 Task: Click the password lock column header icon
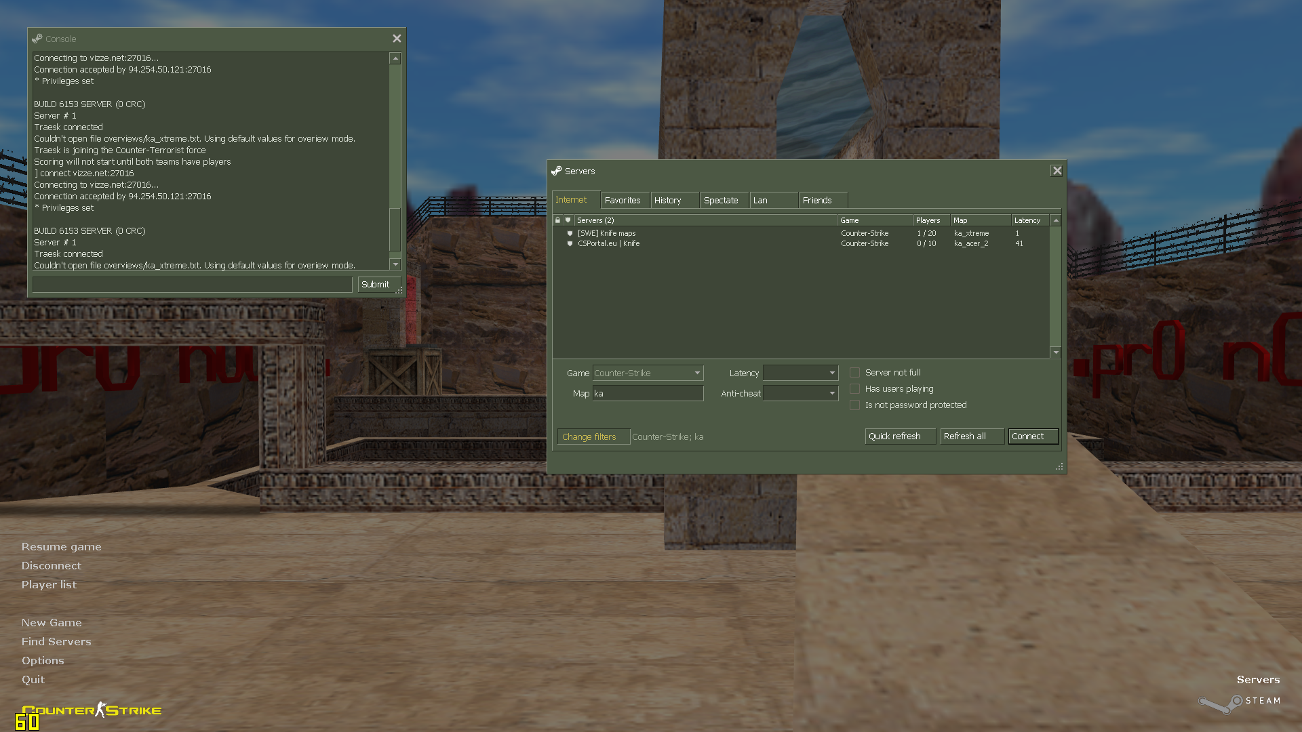click(x=557, y=220)
